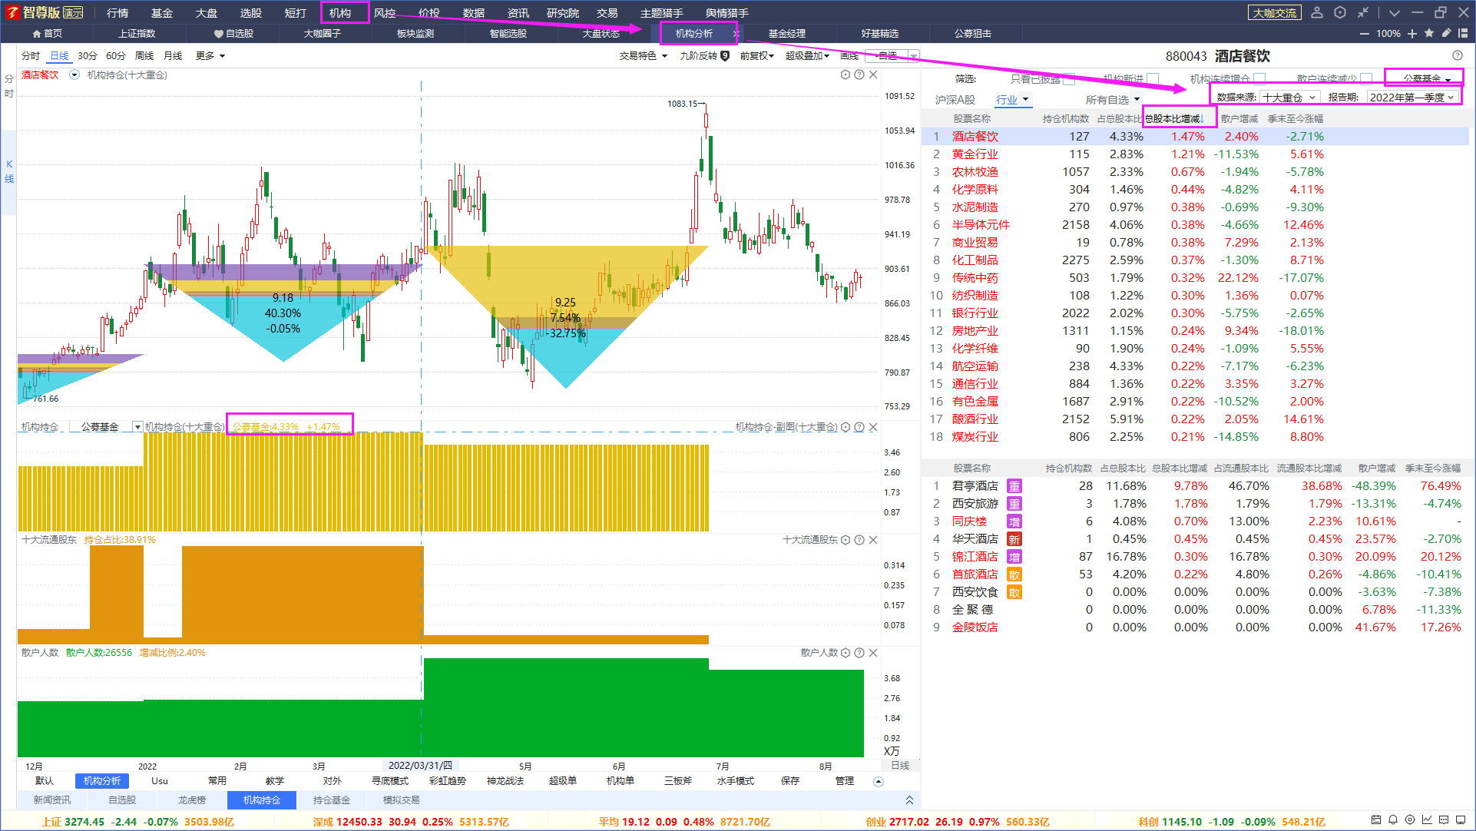The image size is (1476, 831).
Task: Expand 行业 dropdown arrow
Action: coord(1025,99)
